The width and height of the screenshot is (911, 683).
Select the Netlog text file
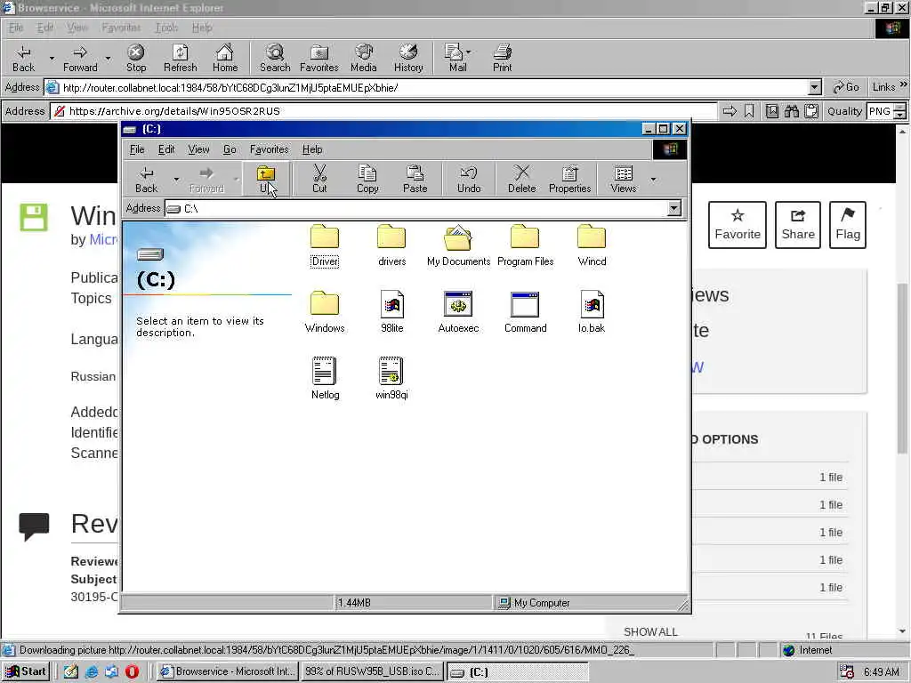325,379
